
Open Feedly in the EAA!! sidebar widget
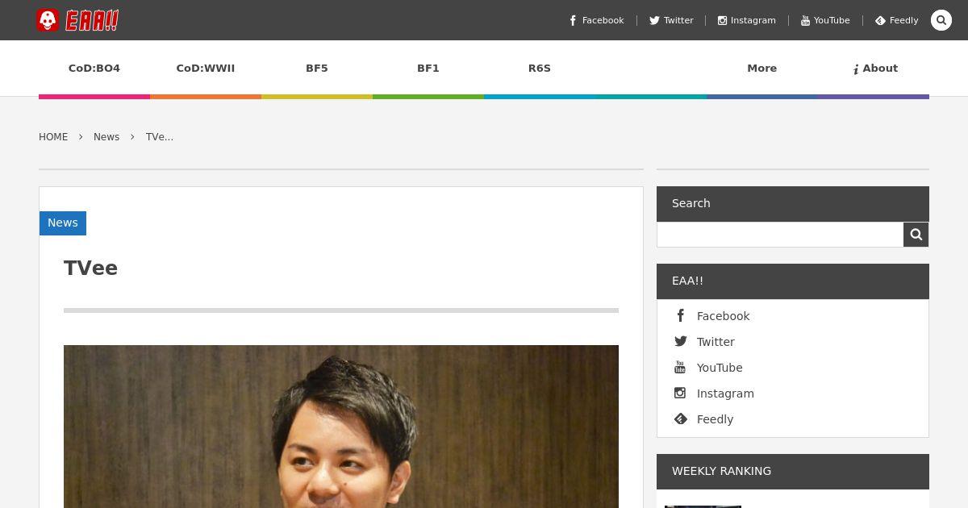(x=715, y=419)
